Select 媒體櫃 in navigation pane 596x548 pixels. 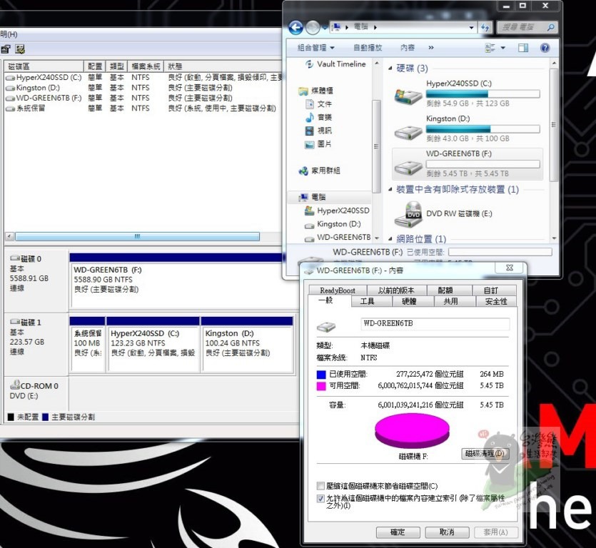[316, 91]
